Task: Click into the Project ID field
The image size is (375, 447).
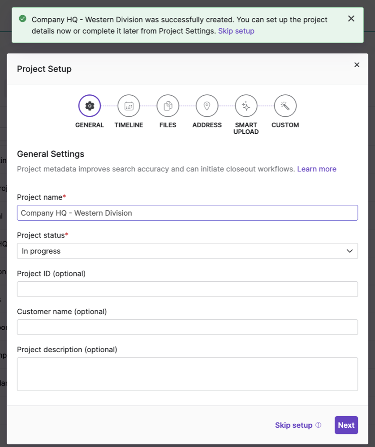Action: (x=187, y=289)
